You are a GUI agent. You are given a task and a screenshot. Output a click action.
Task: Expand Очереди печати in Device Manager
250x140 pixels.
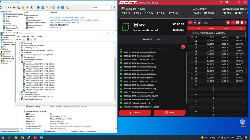(19, 57)
